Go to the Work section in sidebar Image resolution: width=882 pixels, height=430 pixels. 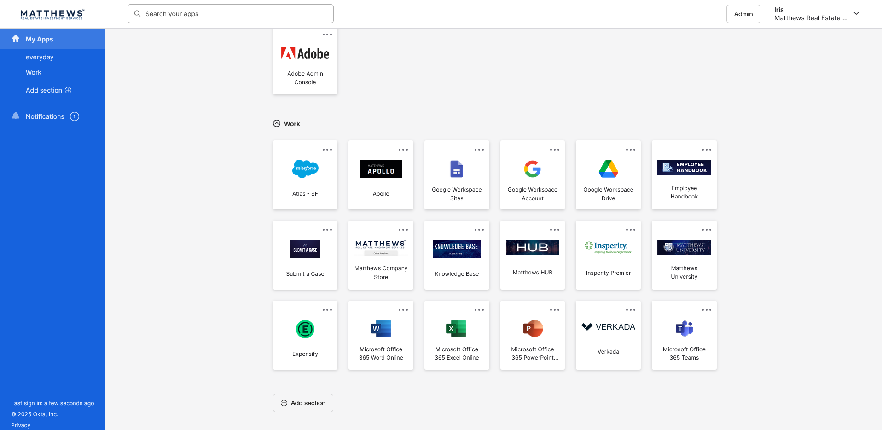coord(34,72)
